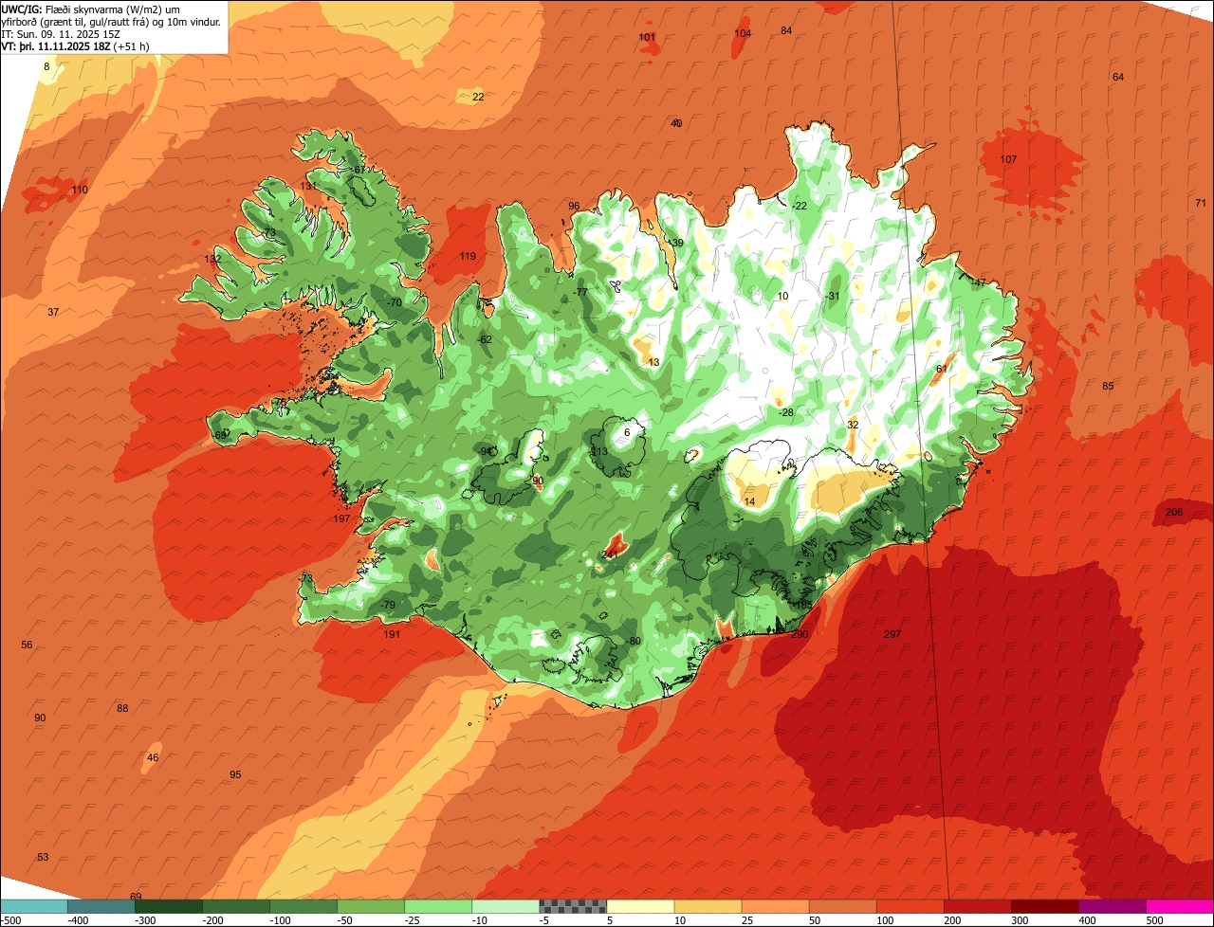This screenshot has width=1214, height=927.
Task: Select the value -28 in the eastern highlands
Action: point(785,412)
